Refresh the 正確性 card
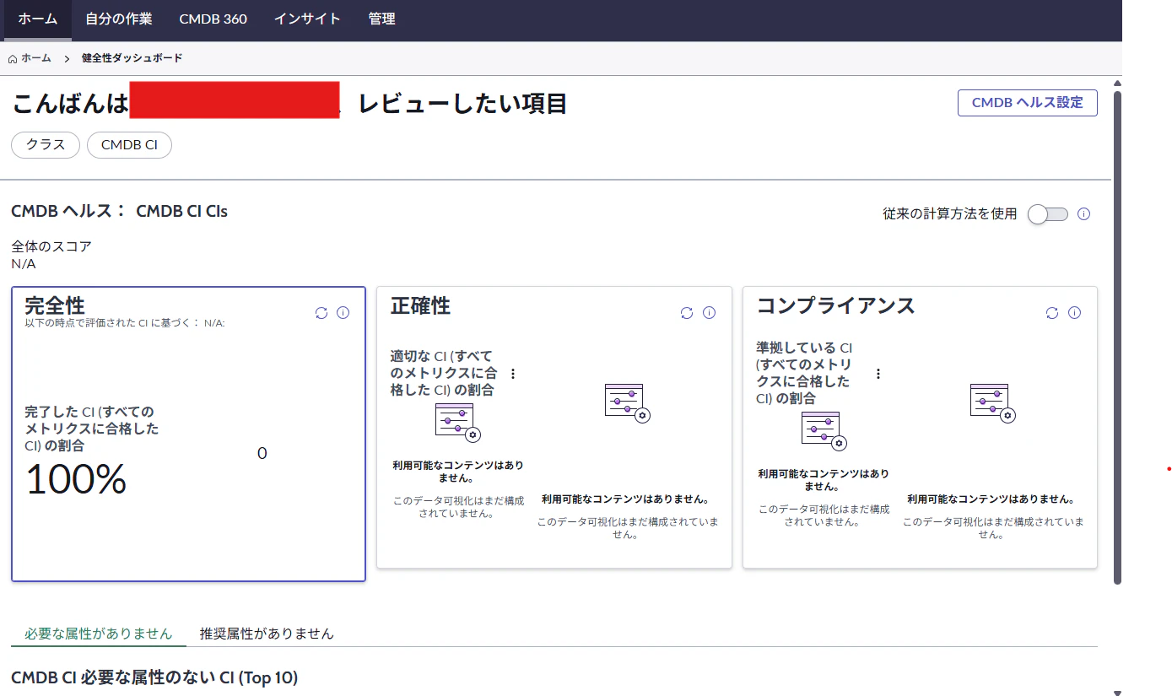The image size is (1172, 696). point(687,313)
